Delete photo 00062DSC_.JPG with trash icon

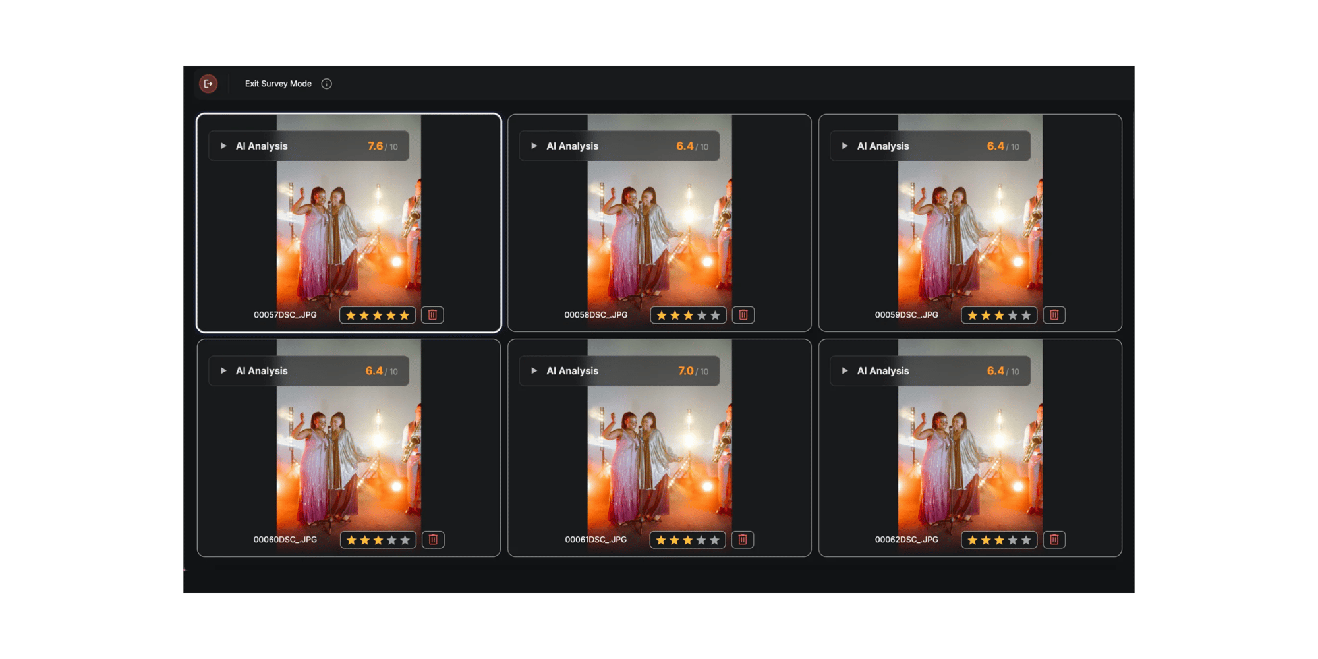click(1054, 540)
